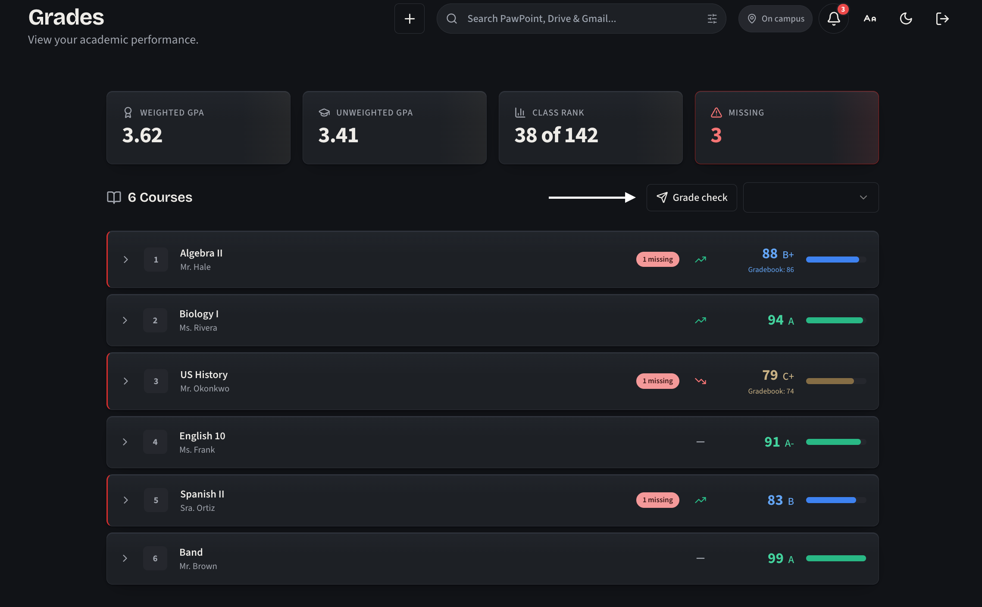Click the Aa text size icon
The image size is (982, 607).
coord(869,19)
